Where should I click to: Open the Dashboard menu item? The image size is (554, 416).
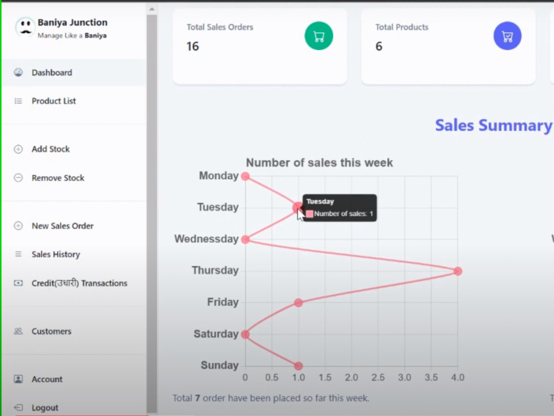(74, 73)
